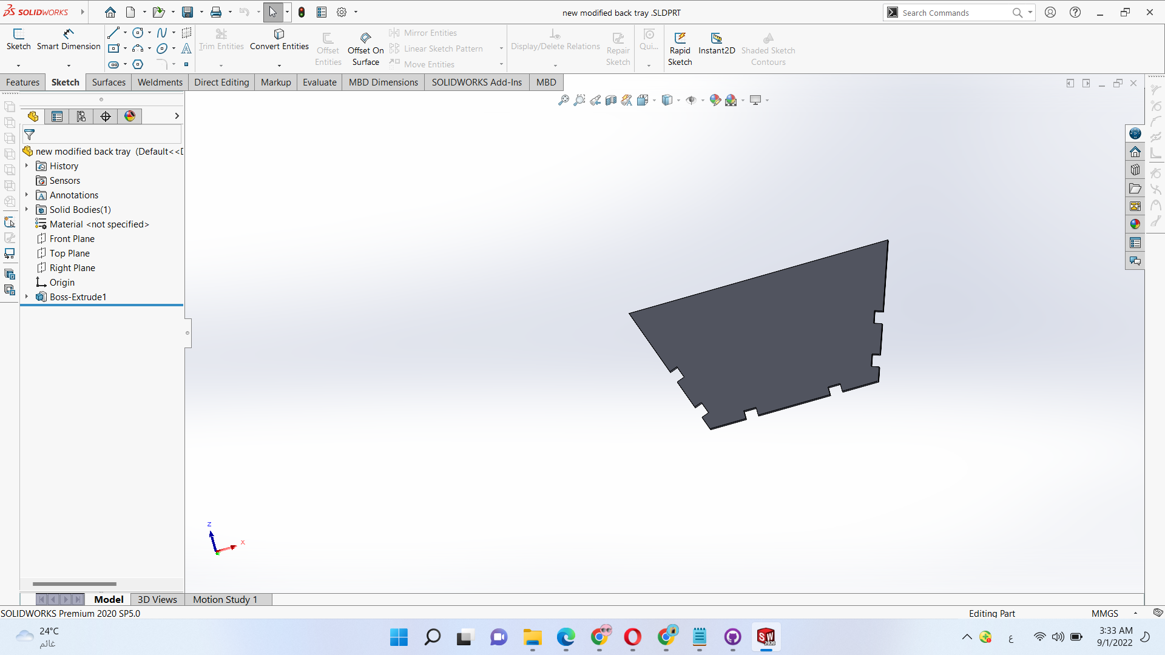Switch to the Motion Study 1 tab
The height and width of the screenshot is (655, 1165).
tap(225, 599)
